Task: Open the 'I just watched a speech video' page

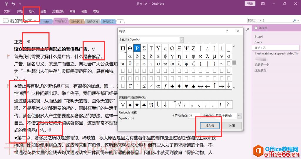Action: [276, 53]
